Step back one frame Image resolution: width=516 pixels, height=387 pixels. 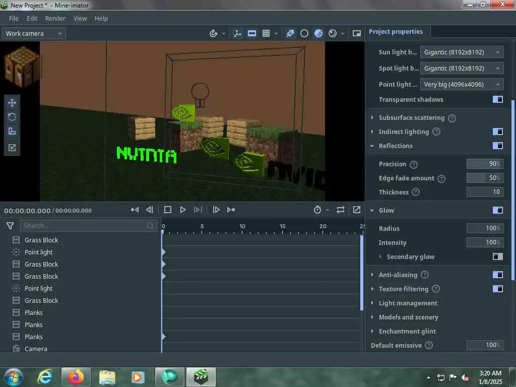click(149, 210)
